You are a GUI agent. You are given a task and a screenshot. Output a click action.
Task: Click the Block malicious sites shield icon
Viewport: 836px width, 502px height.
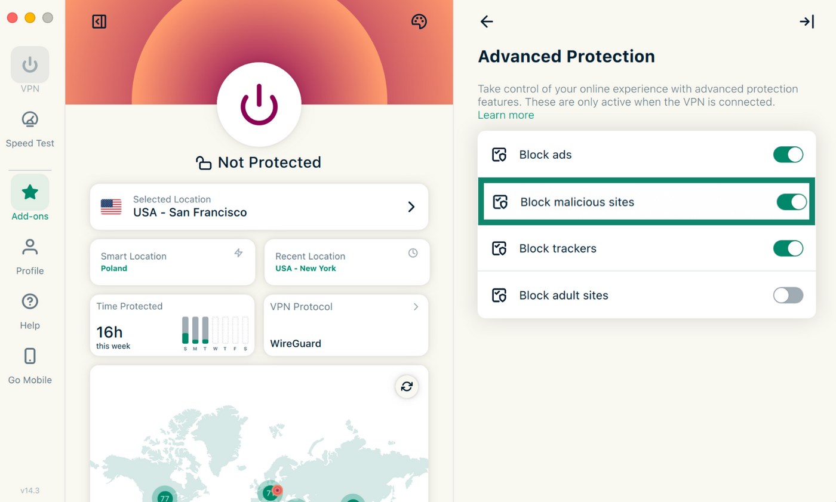(x=500, y=202)
